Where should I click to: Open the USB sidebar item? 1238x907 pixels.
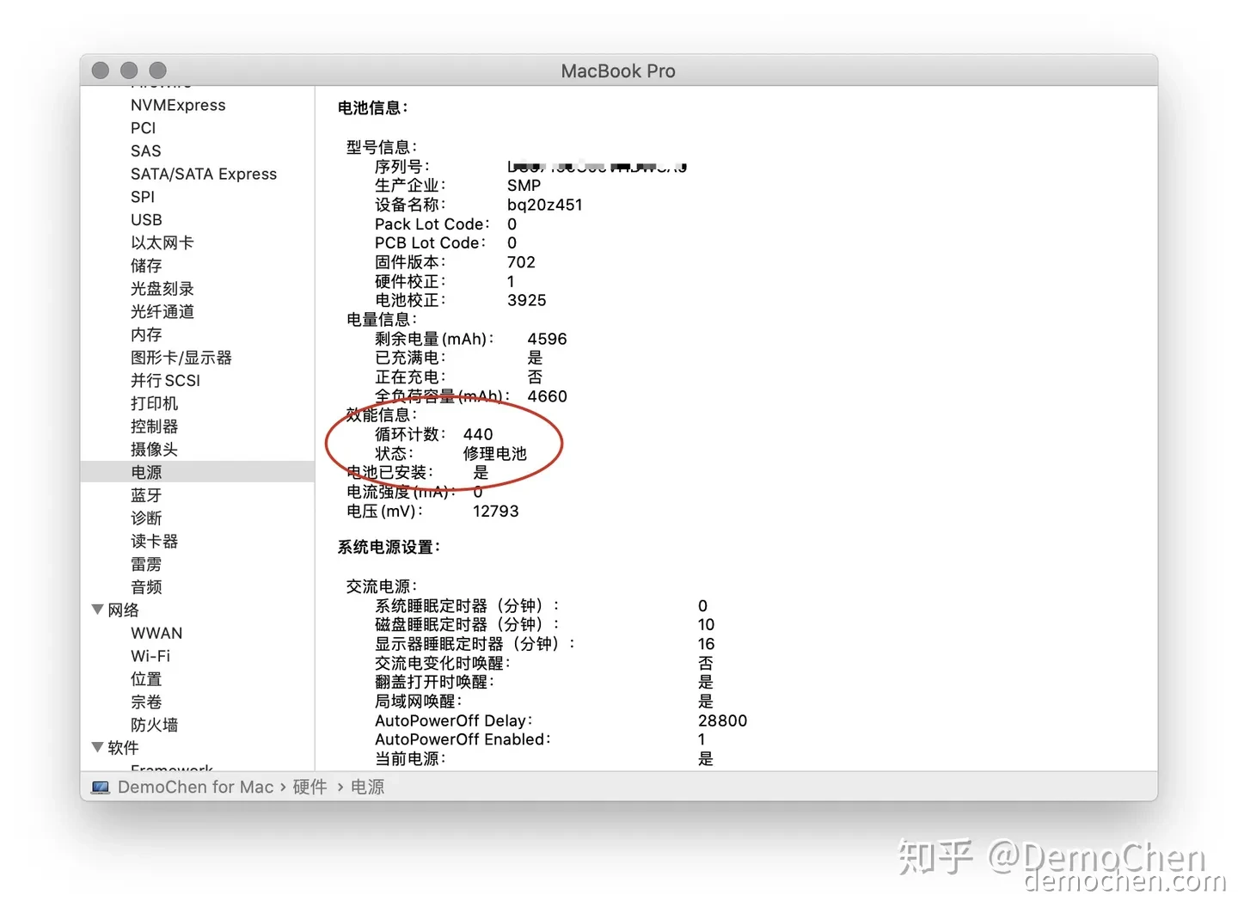[146, 220]
